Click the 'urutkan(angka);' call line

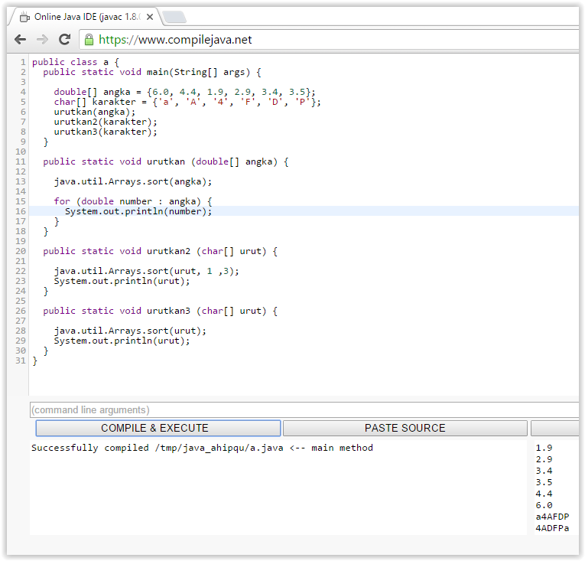(95, 112)
